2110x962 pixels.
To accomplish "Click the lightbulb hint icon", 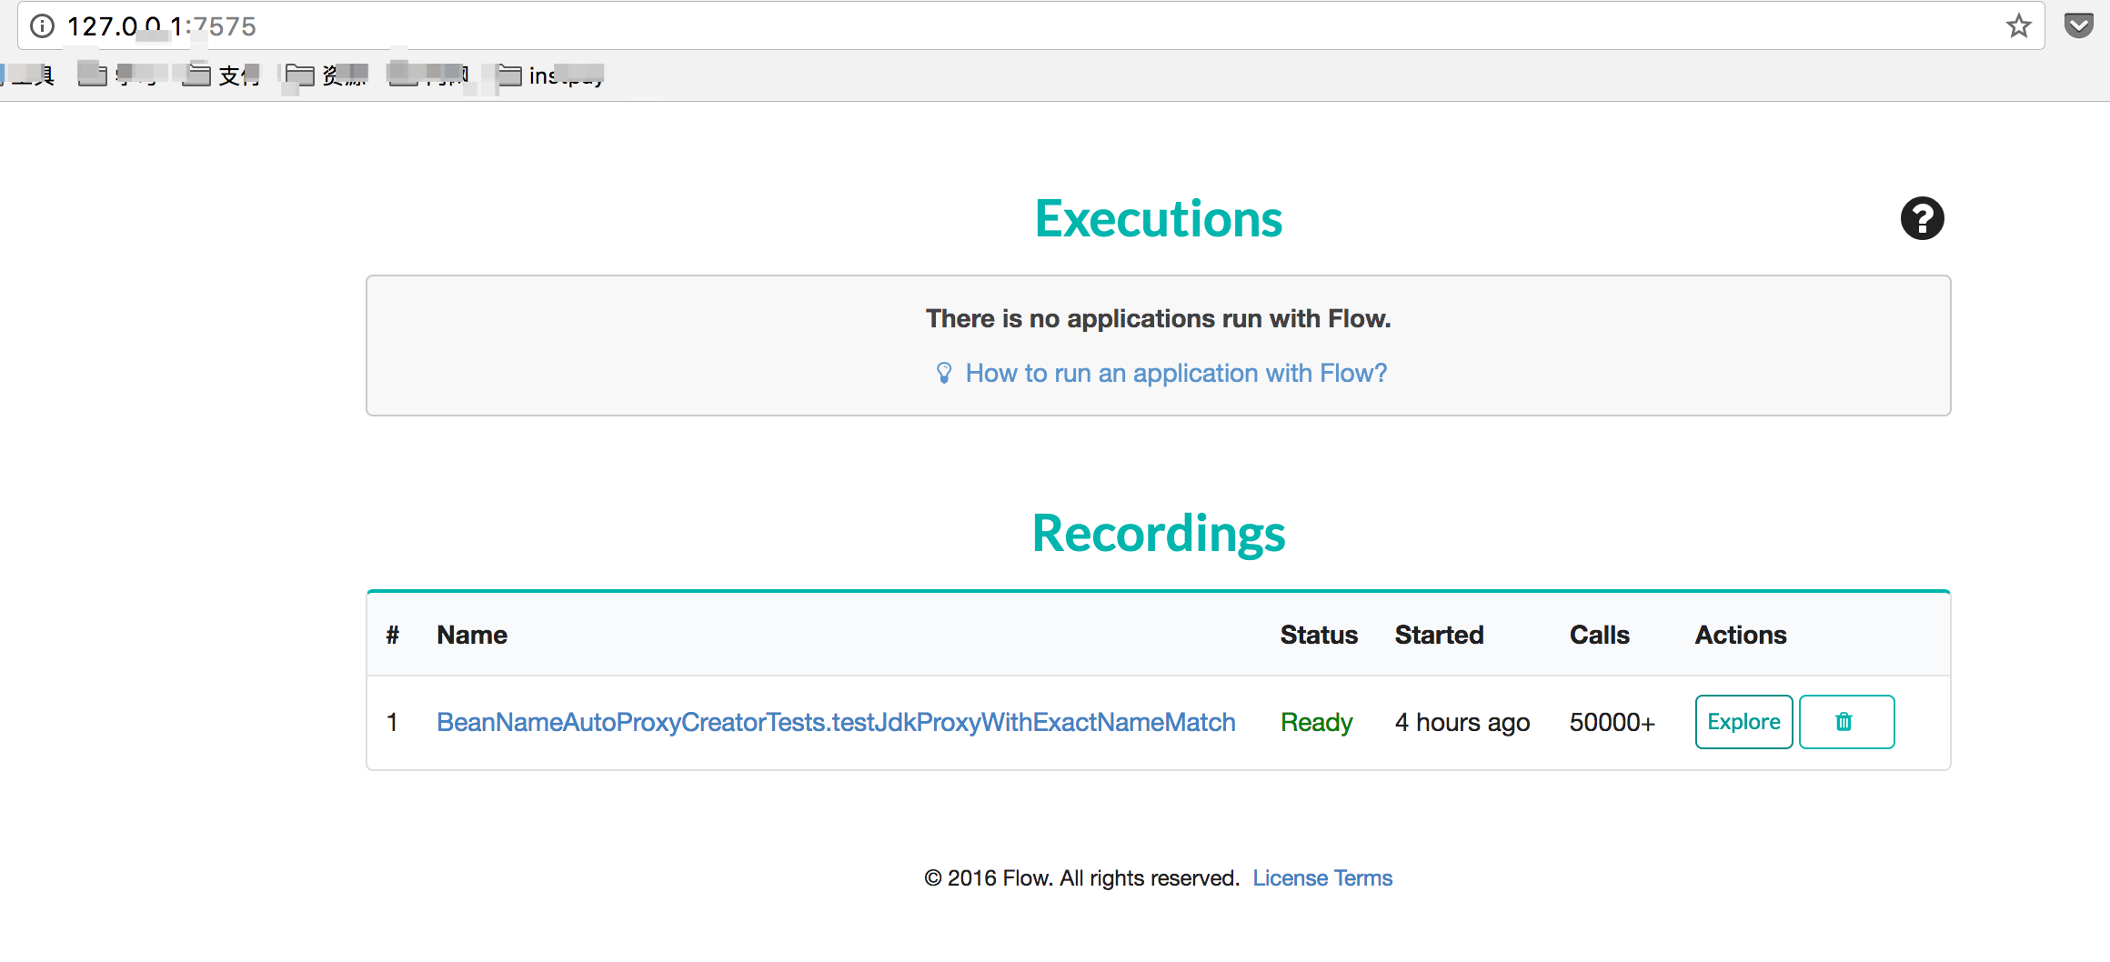I will pyautogui.click(x=944, y=374).
